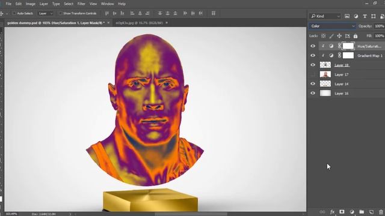
Task: Open the Kind layer filter dropdown
Action: 325,16
